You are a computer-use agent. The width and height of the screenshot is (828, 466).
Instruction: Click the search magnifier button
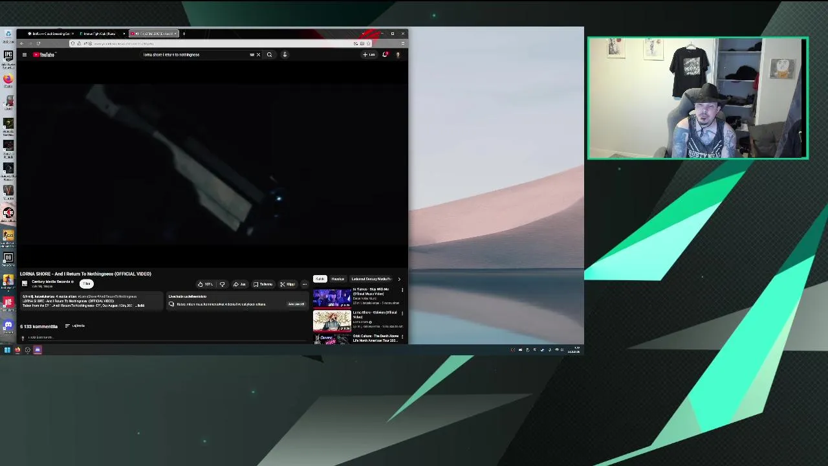click(x=269, y=55)
